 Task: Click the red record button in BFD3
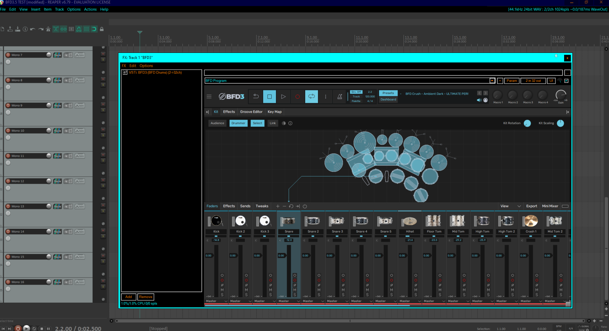pos(297,97)
